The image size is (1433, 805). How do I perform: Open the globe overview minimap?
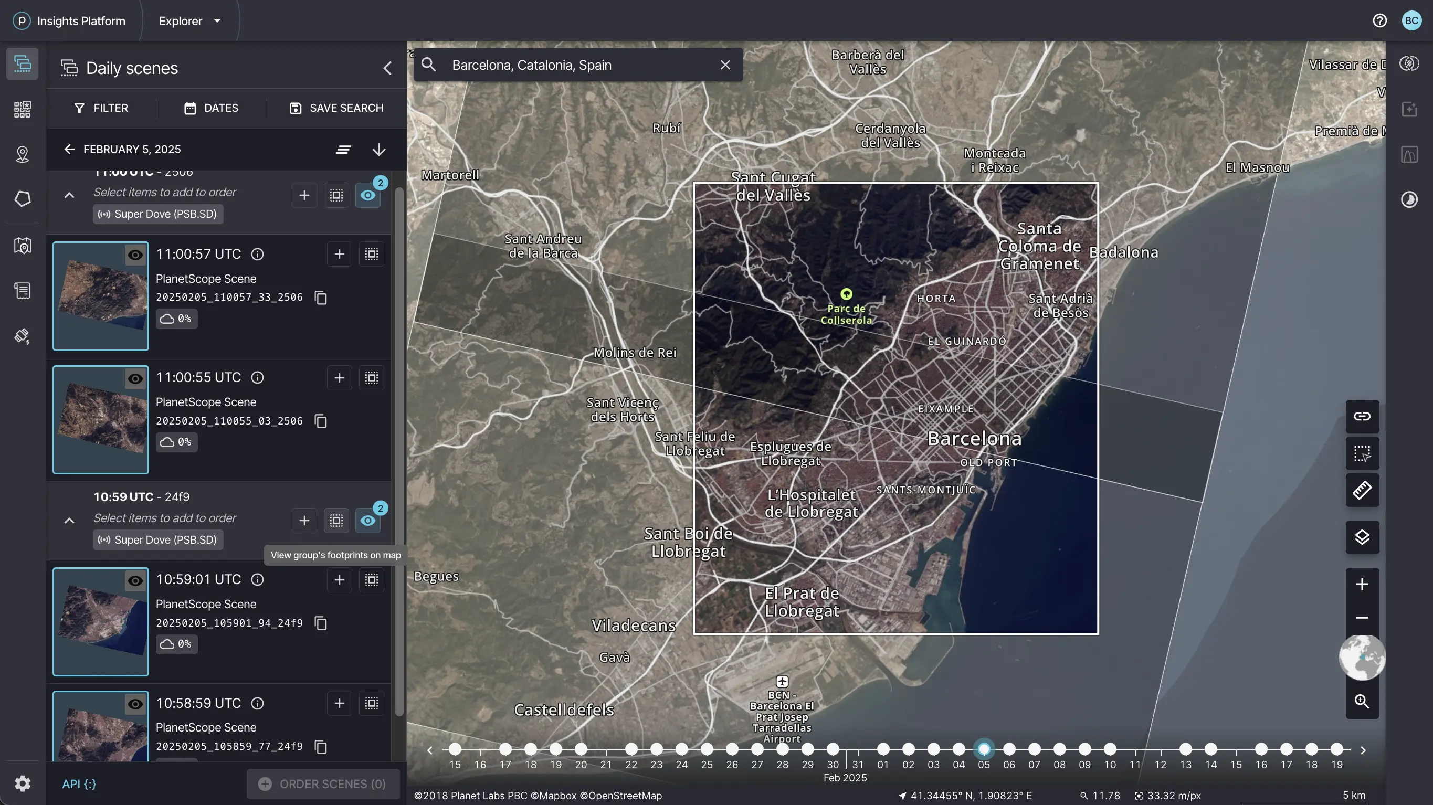pos(1362,658)
